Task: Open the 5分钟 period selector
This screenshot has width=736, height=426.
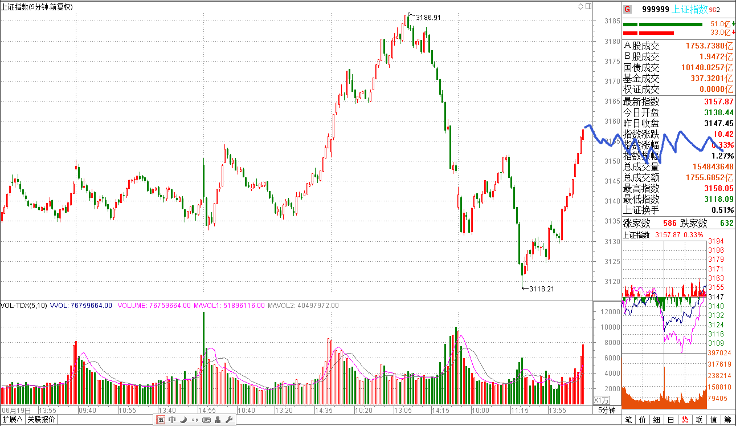Action: (x=607, y=410)
